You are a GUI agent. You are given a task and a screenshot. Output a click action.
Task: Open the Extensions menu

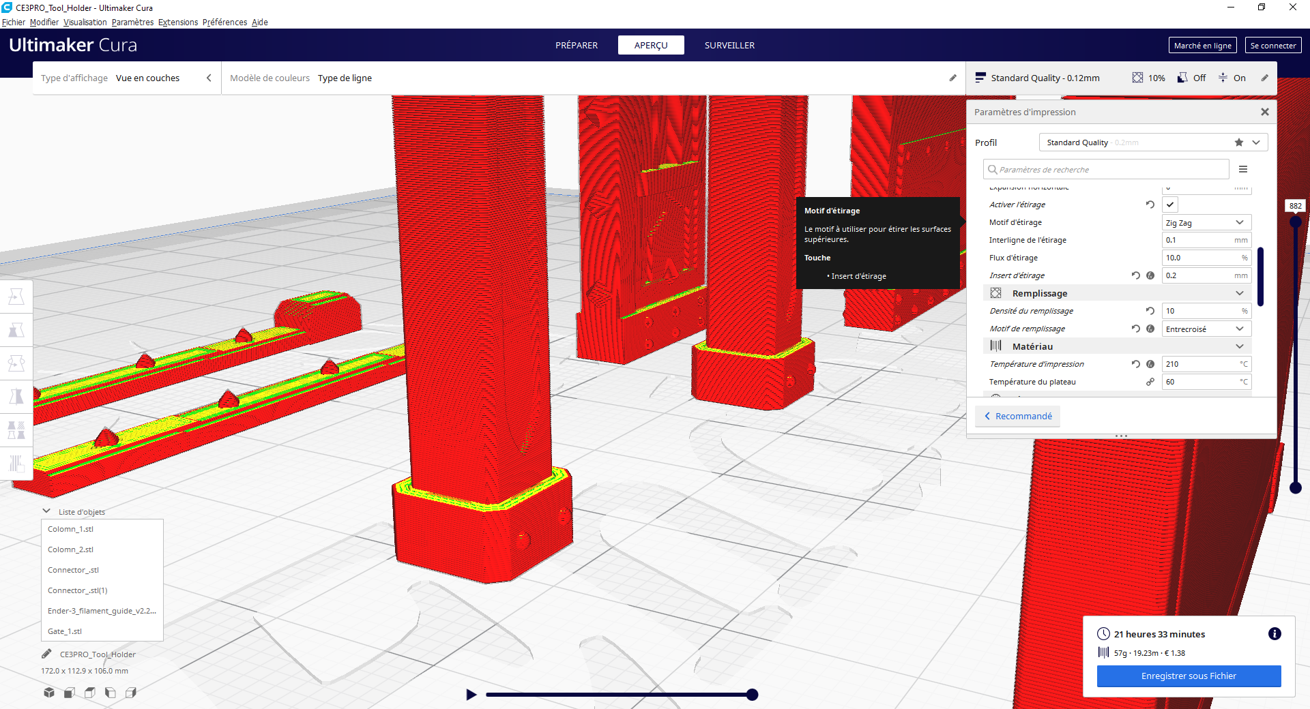[x=178, y=22]
